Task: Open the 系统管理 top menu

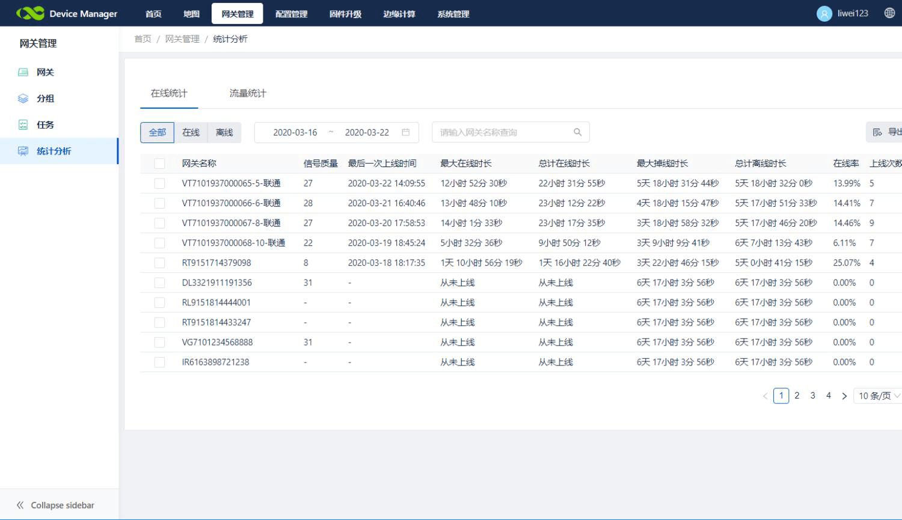Action: 453,14
